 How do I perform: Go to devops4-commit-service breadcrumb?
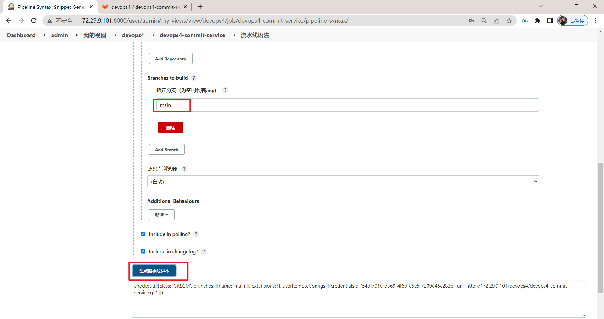(x=192, y=35)
